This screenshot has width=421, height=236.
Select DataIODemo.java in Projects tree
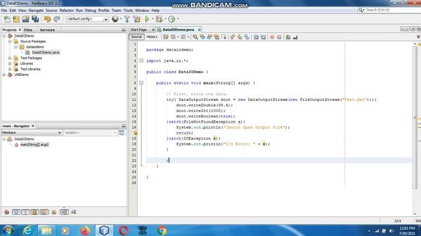click(45, 52)
